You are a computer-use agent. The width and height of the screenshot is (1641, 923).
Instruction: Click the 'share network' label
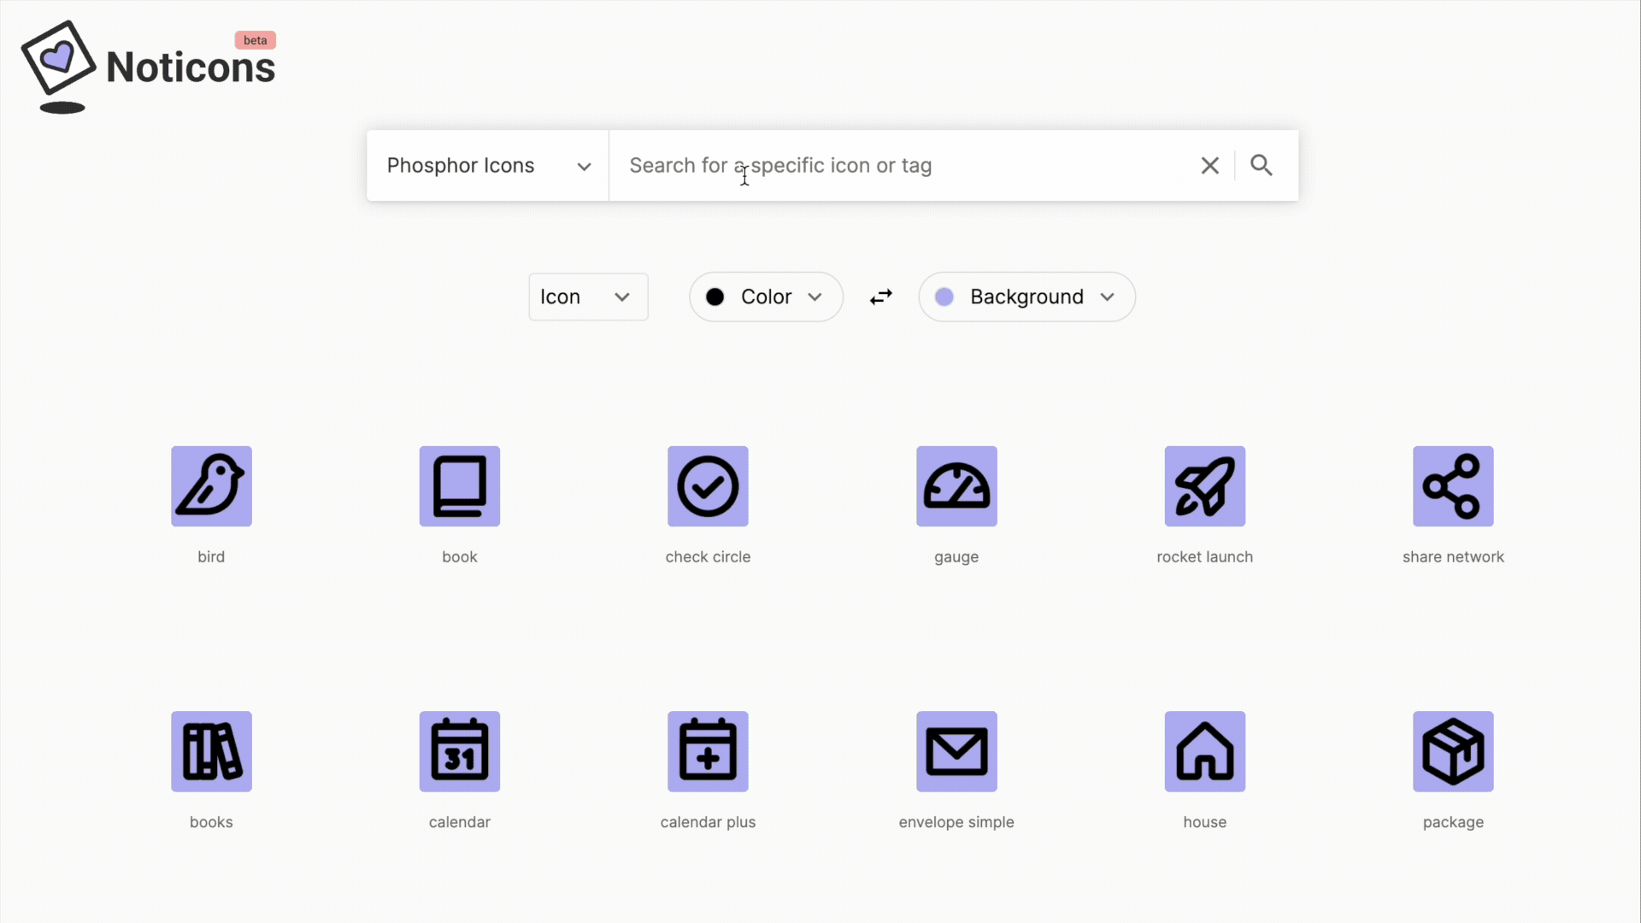click(1453, 557)
